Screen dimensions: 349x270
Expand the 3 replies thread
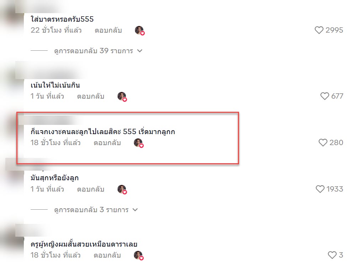91,210
